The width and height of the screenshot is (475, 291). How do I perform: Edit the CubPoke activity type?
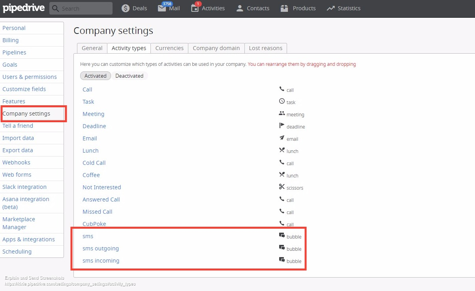94,224
